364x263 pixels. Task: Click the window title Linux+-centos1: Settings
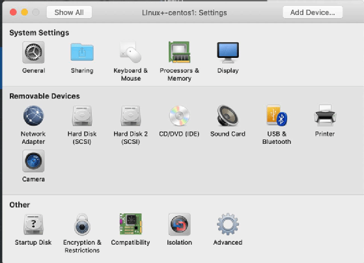(x=184, y=12)
